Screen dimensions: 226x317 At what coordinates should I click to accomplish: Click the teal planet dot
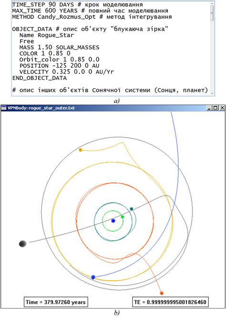(x=132, y=209)
